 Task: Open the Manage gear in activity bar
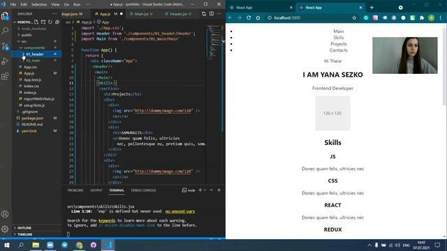click(5, 229)
